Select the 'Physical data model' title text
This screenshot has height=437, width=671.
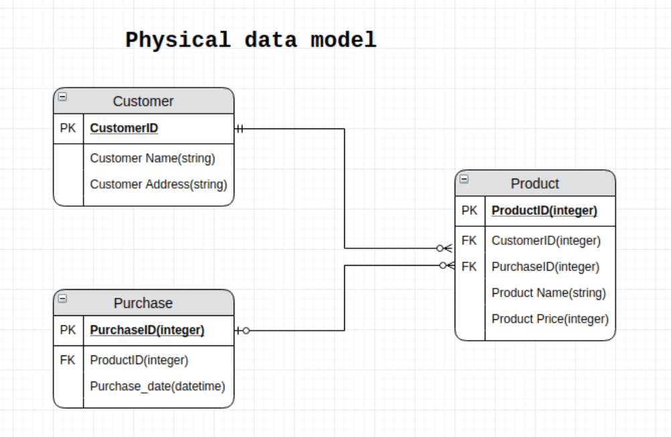point(250,40)
